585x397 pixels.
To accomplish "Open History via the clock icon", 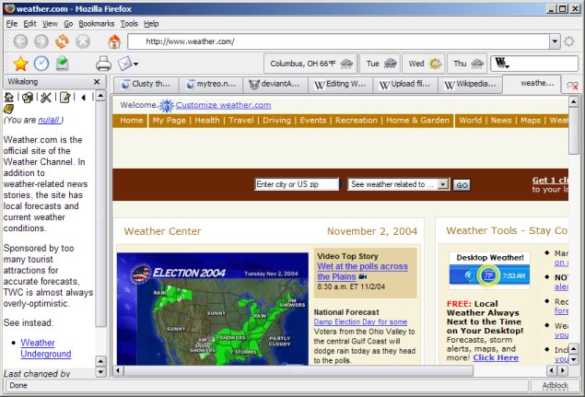I will coord(41,64).
